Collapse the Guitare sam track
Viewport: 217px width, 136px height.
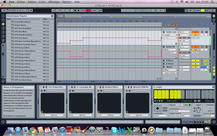click(x=164, y=32)
